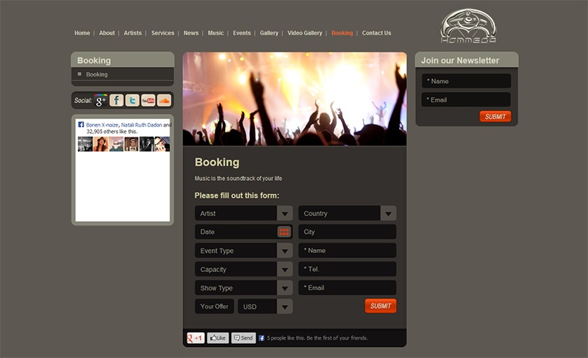This screenshot has height=358, width=588.
Task: Open the SoundCloud social icon
Action: (x=164, y=100)
